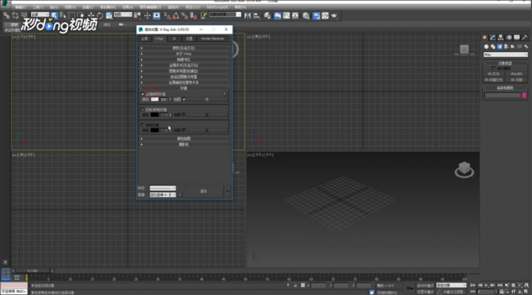Open the Preset dropdown in Render Setup
Screen dimensions: 532x295
coord(163,188)
